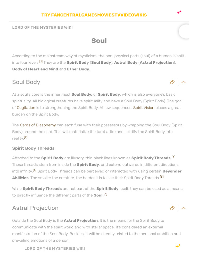Go to the FAN CENTRAL nav item
This screenshot has height=264, width=198.
(65, 15)
